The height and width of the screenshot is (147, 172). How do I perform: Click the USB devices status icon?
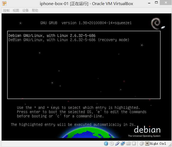[117, 144]
